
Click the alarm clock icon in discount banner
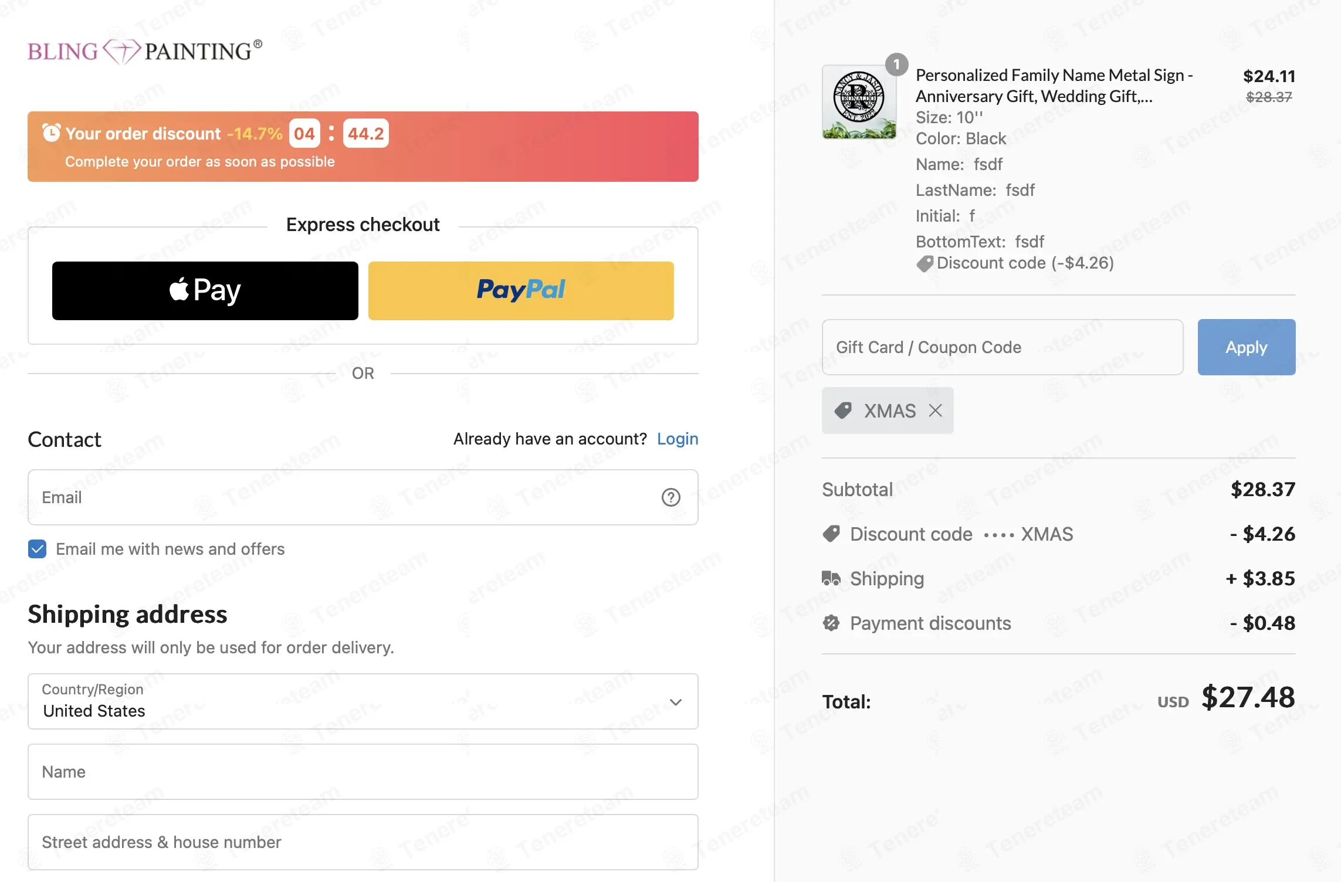51,133
